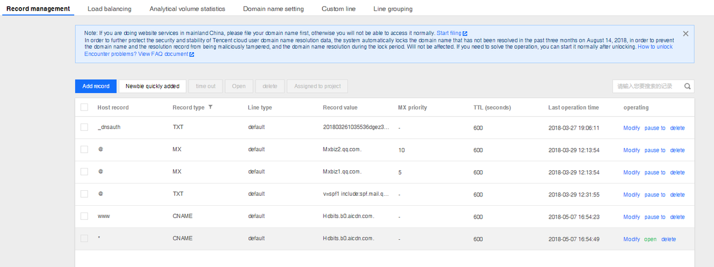Open the Line grouping tab
The width and height of the screenshot is (714, 267).
point(393,9)
